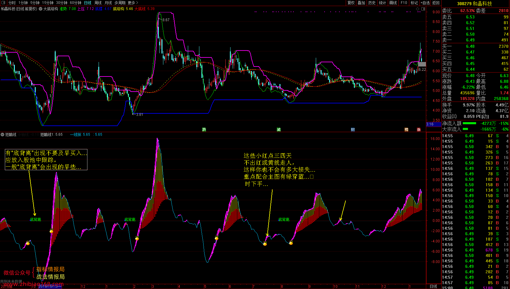Expand the 更多 periods menu
The image size is (510, 289).
133,3
